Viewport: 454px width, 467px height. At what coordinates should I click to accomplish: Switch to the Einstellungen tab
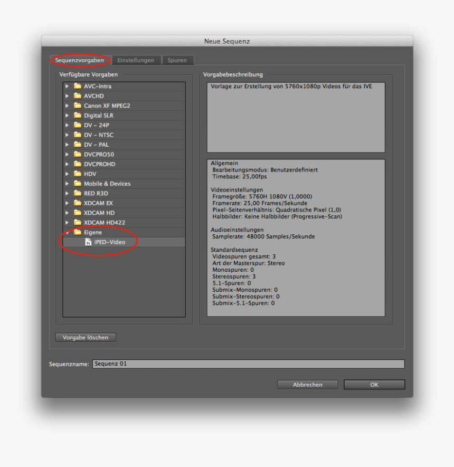coord(136,60)
